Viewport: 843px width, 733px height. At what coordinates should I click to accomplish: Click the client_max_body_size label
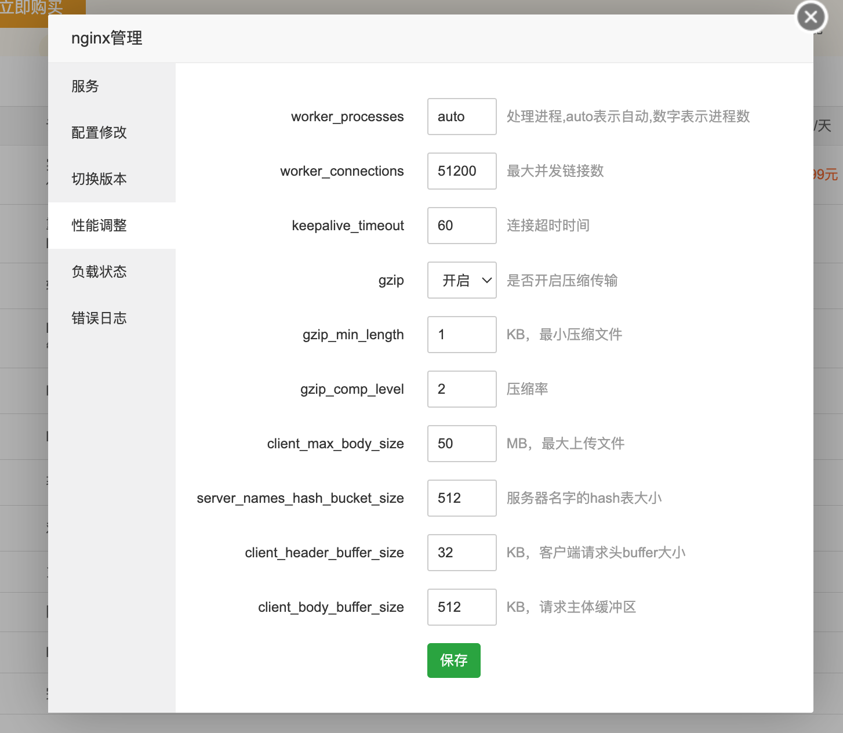336,444
